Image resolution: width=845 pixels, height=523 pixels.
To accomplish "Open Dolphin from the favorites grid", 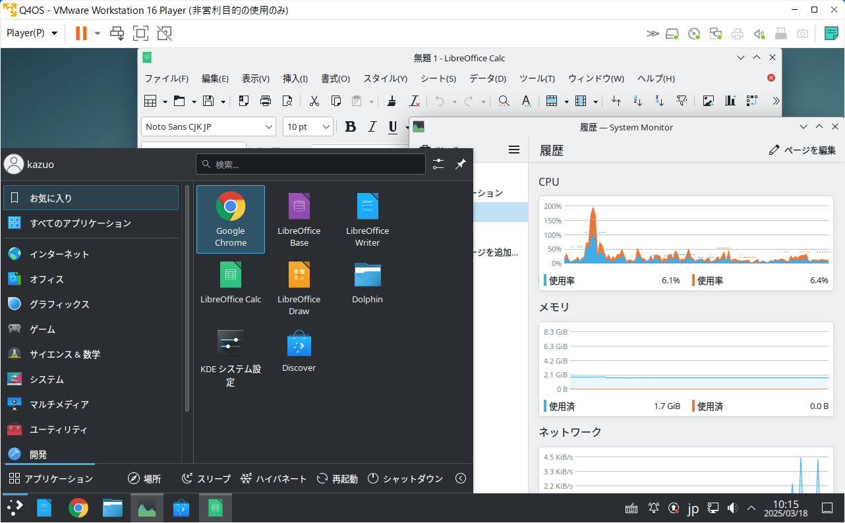I will [x=368, y=283].
